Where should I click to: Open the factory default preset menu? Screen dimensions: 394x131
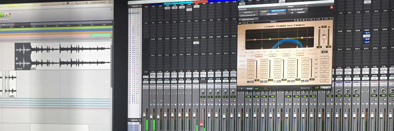(297, 9)
